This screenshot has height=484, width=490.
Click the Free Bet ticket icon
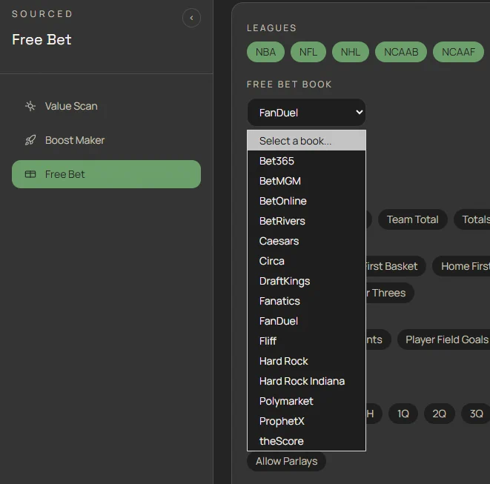coord(30,174)
